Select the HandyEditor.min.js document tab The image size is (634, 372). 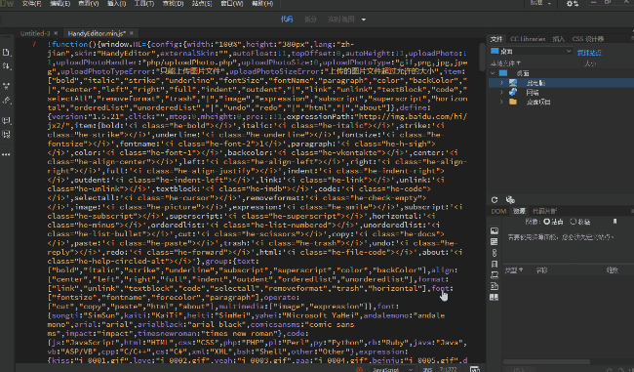click(x=97, y=33)
